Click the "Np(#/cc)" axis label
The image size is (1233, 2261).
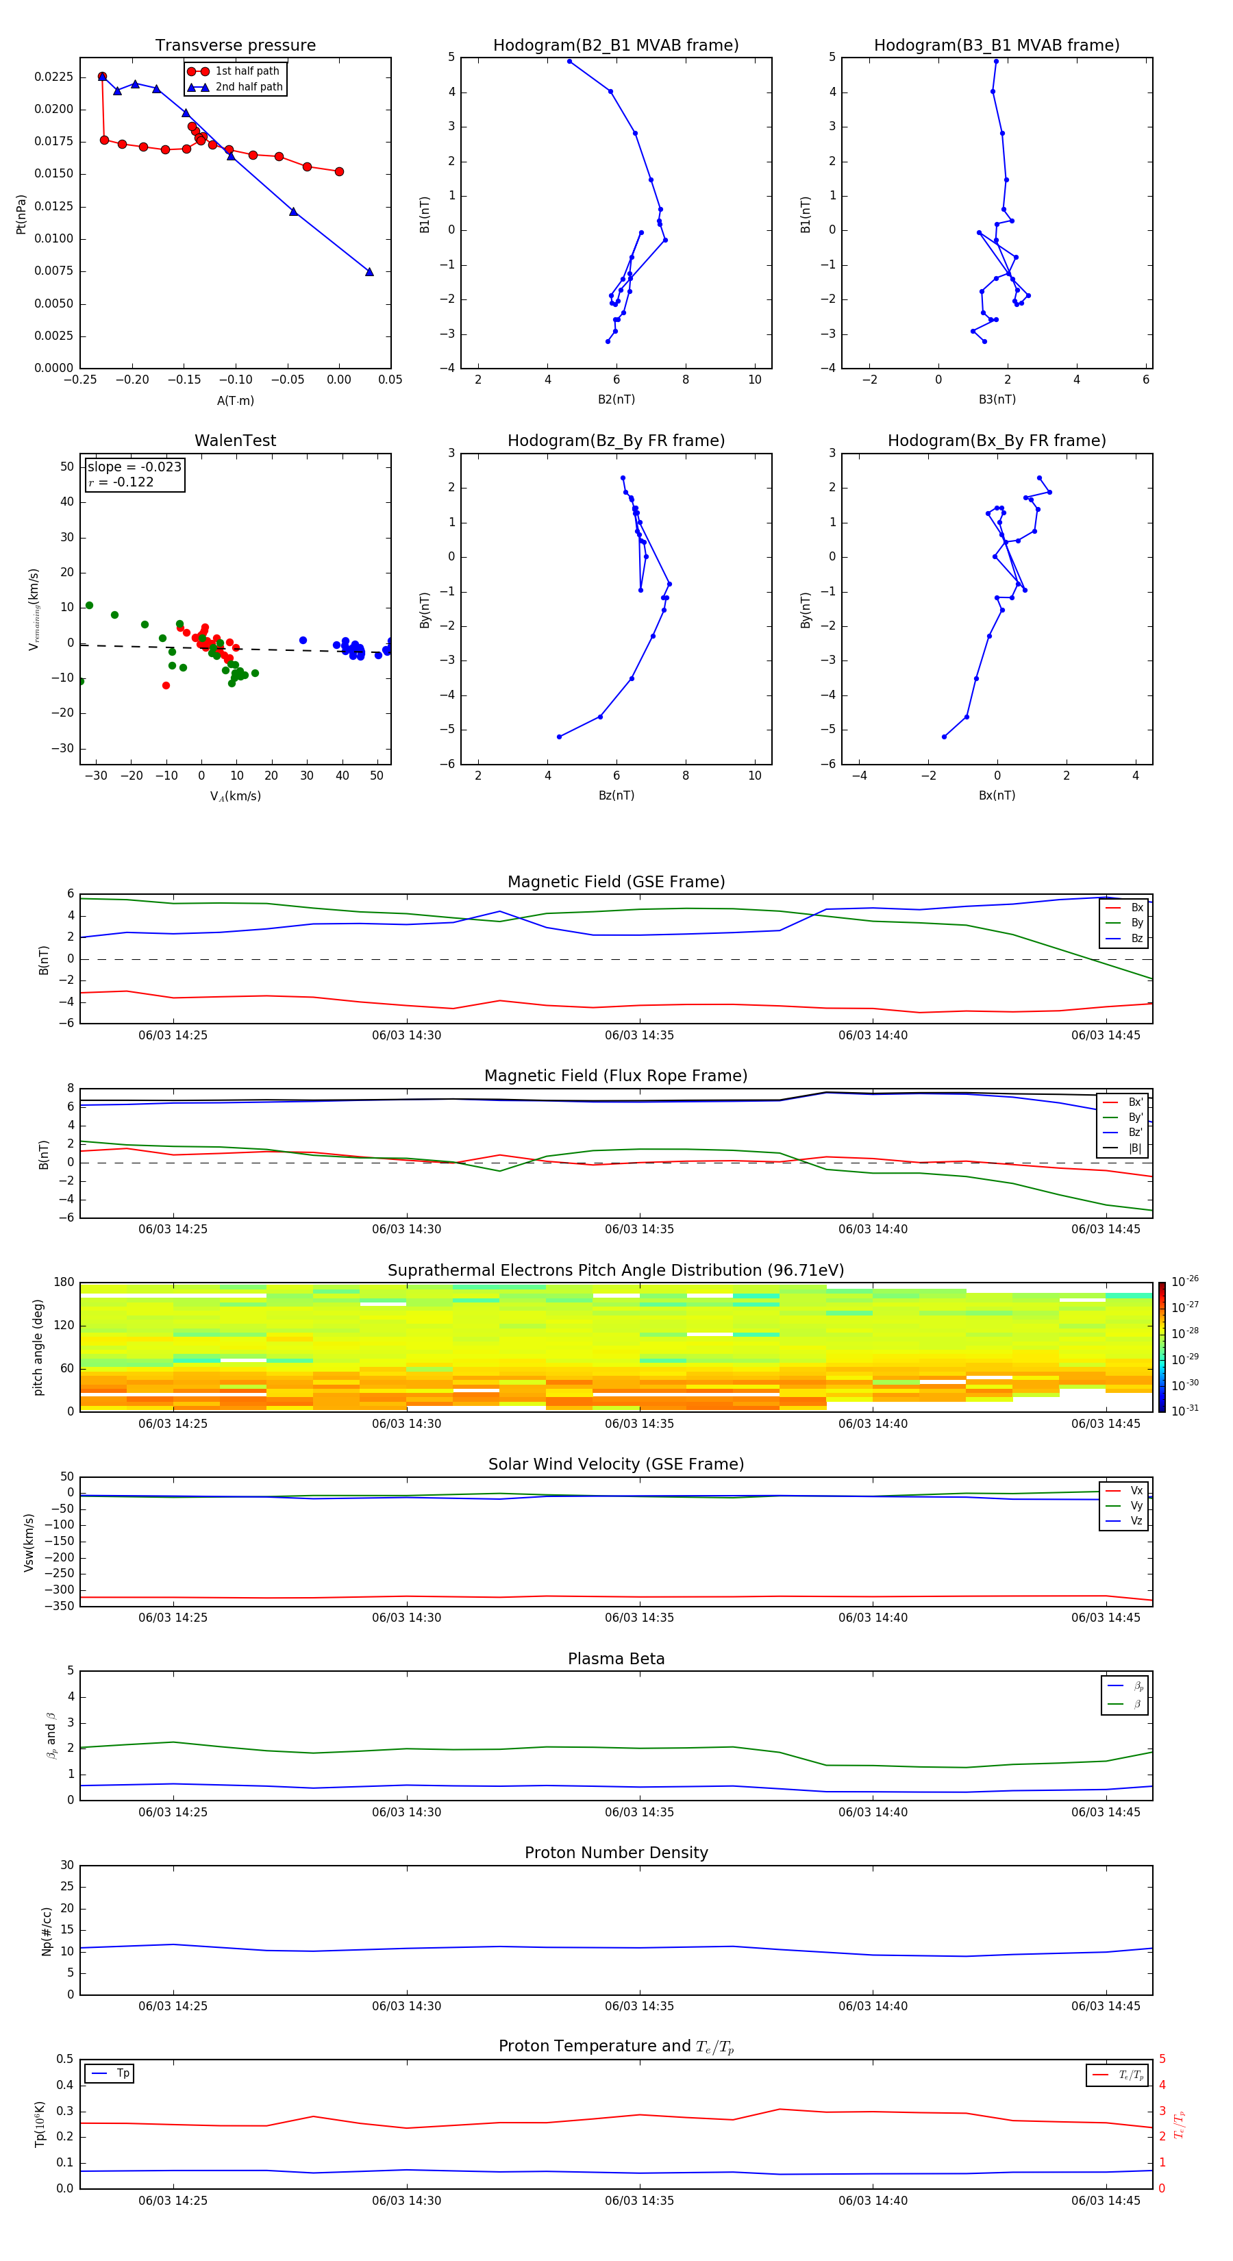[47, 1930]
